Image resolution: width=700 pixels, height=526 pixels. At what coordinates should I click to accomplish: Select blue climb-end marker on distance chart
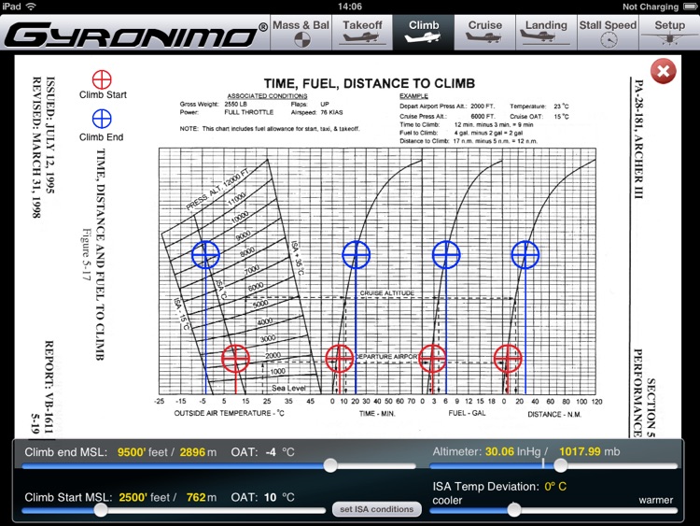(525, 254)
